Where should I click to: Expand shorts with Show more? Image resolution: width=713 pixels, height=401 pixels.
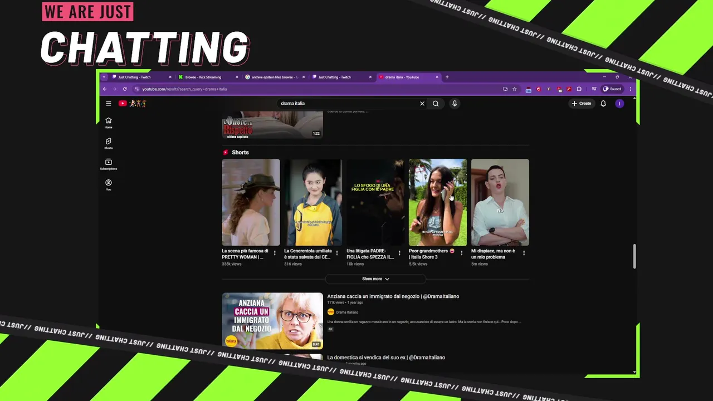(x=375, y=279)
